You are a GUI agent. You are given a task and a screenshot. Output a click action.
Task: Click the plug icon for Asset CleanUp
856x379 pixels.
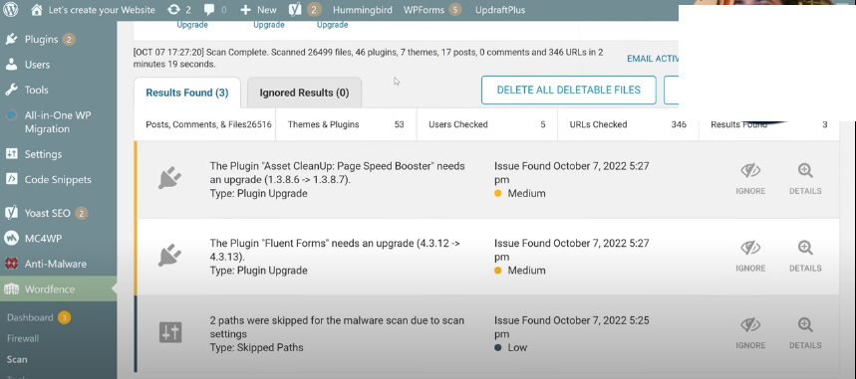[169, 178]
